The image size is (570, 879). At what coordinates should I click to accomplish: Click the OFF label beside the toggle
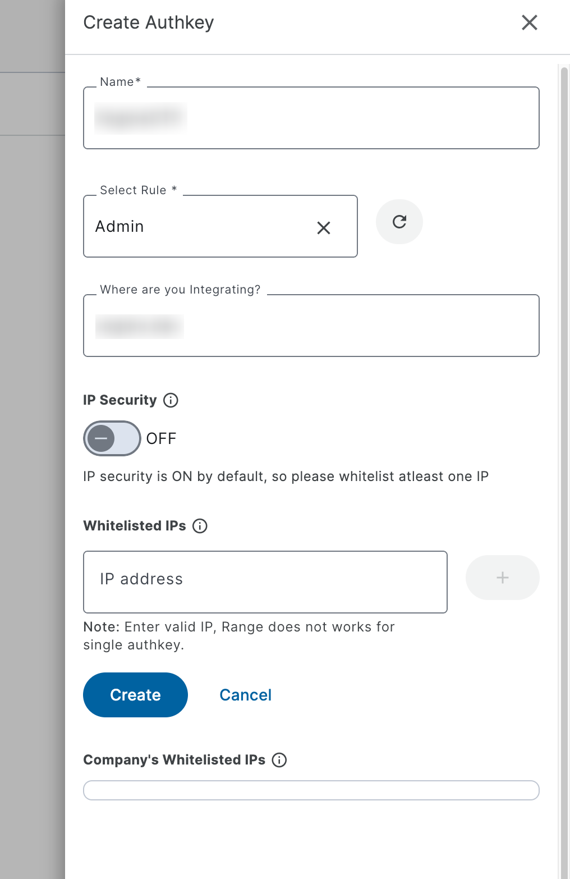click(x=161, y=438)
